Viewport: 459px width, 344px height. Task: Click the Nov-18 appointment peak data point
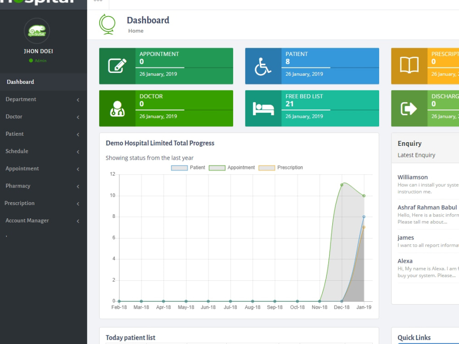tap(341, 185)
